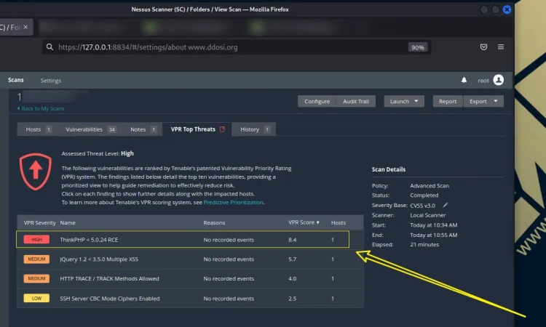Click the yellow LOW severity badge
The image size is (546, 327).
(x=36, y=298)
